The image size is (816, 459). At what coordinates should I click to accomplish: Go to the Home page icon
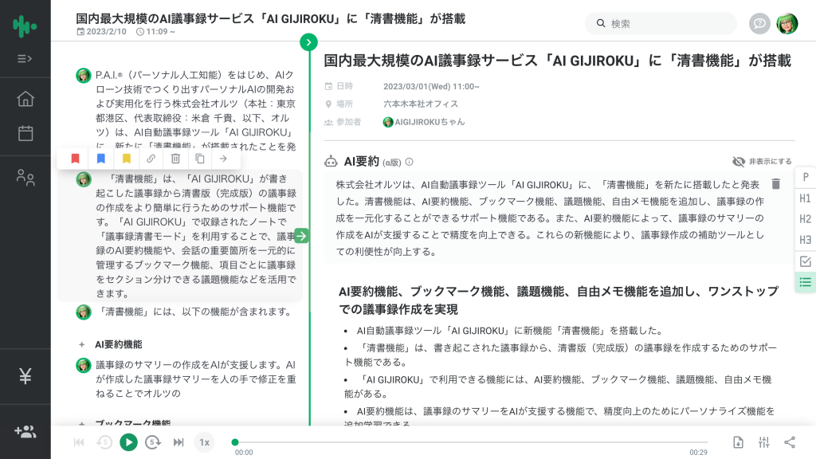pyautogui.click(x=25, y=99)
